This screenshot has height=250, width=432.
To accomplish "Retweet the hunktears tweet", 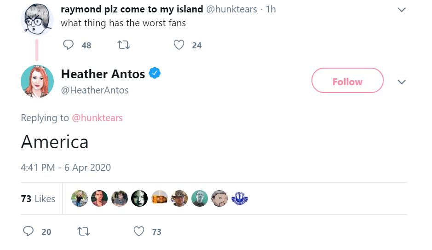I will coord(123,45).
